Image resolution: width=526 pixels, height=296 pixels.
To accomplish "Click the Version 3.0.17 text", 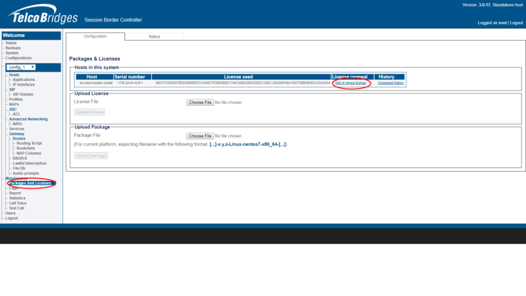I will tap(476, 5).
